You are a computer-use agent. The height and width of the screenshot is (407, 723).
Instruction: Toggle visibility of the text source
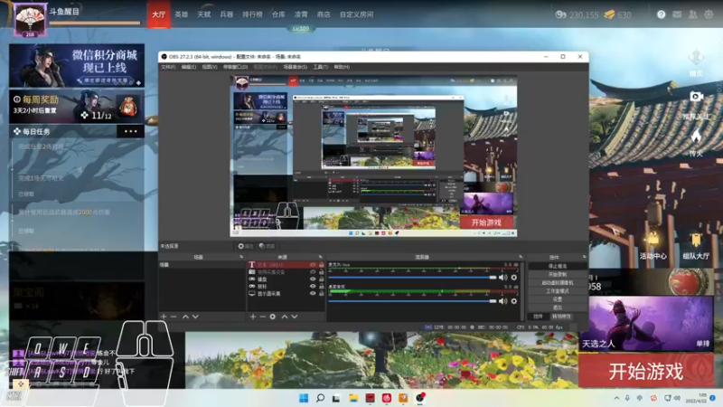[313, 265]
